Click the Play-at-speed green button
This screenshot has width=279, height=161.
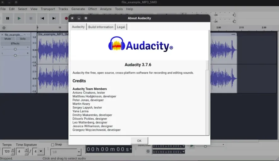click(192, 146)
